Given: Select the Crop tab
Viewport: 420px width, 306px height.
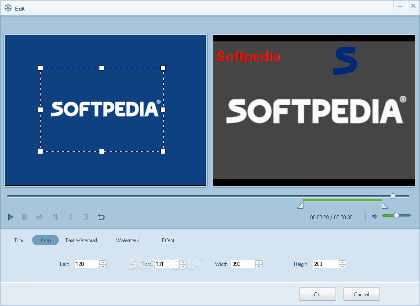Looking at the screenshot, I should pos(46,240).
